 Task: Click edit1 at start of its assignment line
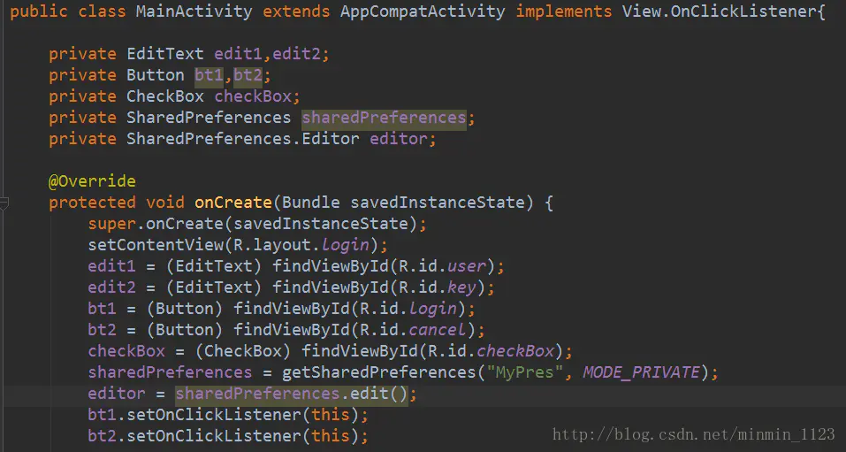[x=111, y=266]
